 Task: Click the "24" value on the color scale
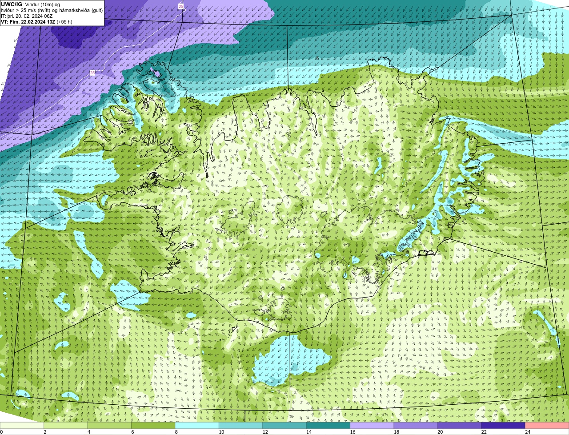pyautogui.click(x=528, y=432)
